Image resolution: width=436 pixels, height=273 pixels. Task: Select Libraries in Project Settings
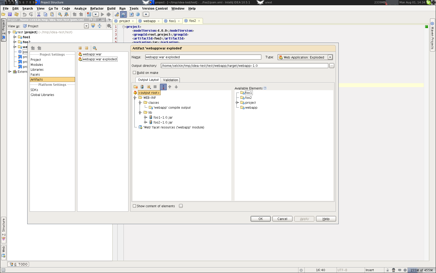[x=37, y=70]
